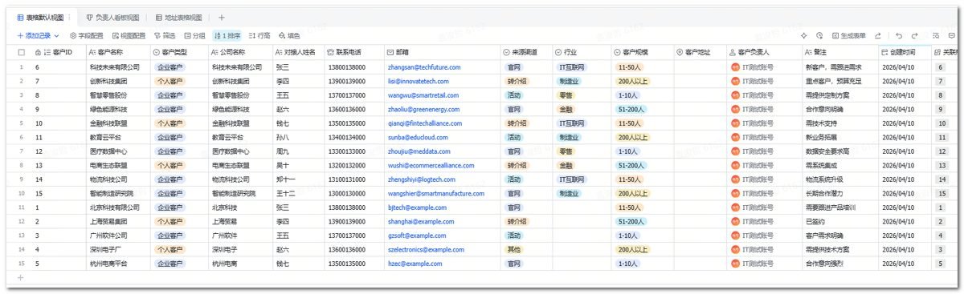Open more options for 表格默认视图 tab

(x=68, y=17)
